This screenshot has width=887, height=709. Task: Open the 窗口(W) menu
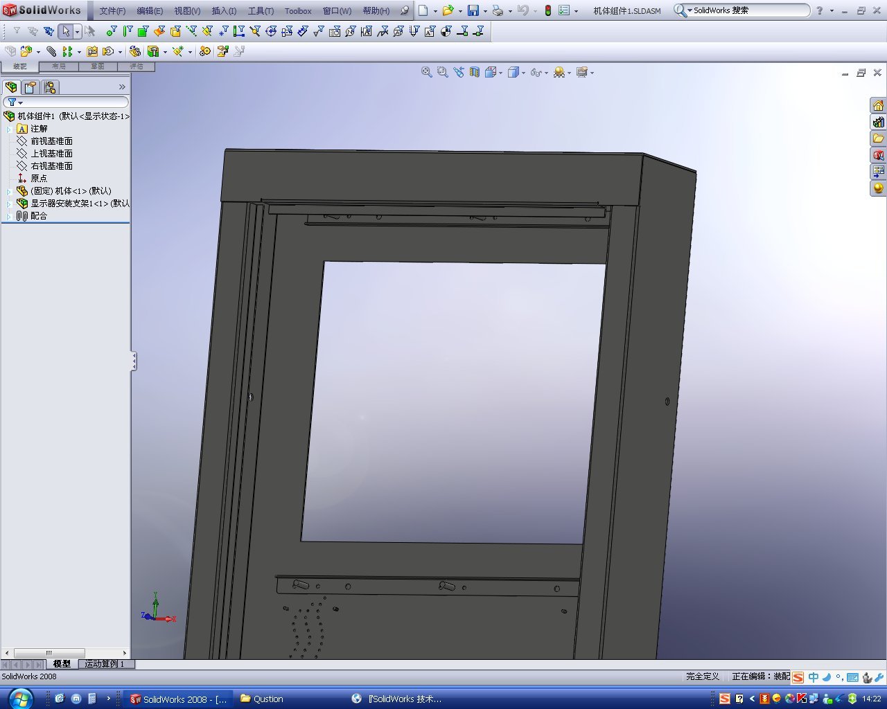tap(337, 11)
